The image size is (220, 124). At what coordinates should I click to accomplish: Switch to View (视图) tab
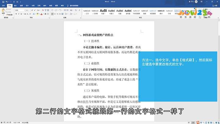(57, 6)
